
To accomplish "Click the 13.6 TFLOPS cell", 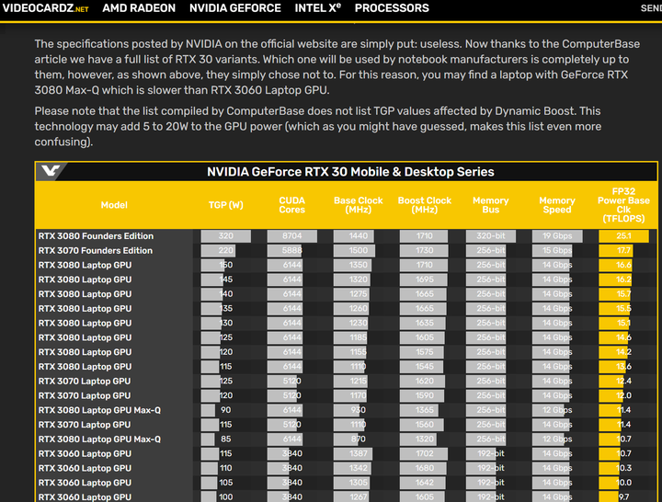I will click(623, 367).
